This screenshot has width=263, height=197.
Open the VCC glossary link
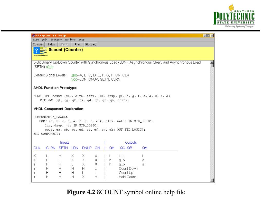(x=74, y=80)
